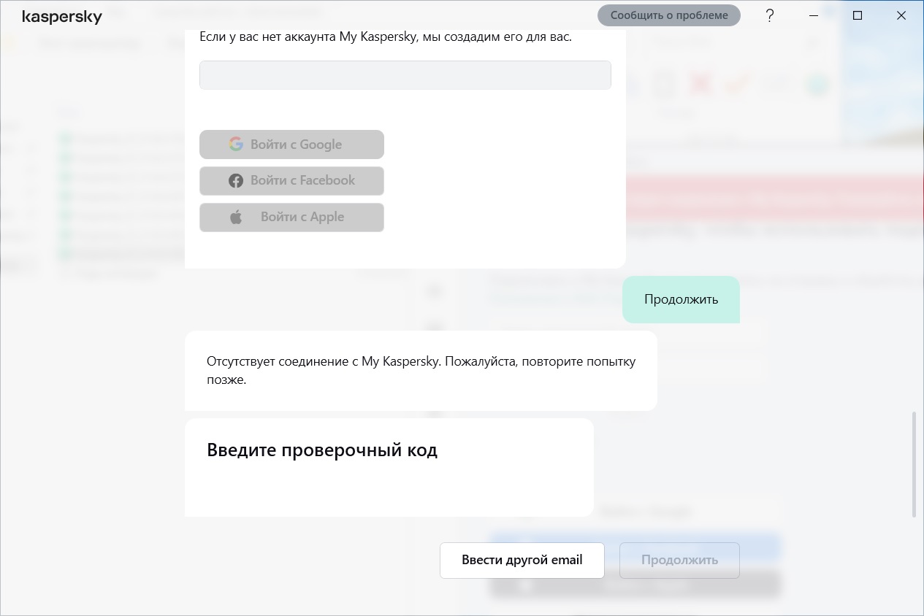Click the Kaspersky logo in the title bar
Screen dimensions: 924x616
tap(62, 17)
